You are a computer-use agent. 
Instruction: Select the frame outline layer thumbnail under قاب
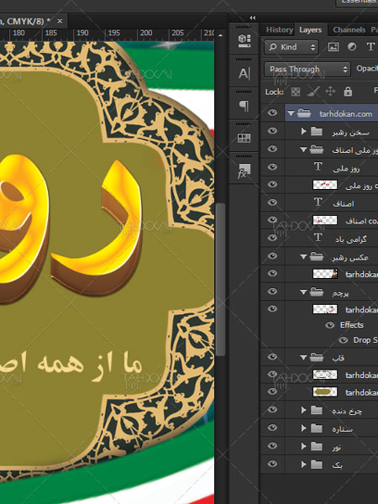(x=325, y=375)
